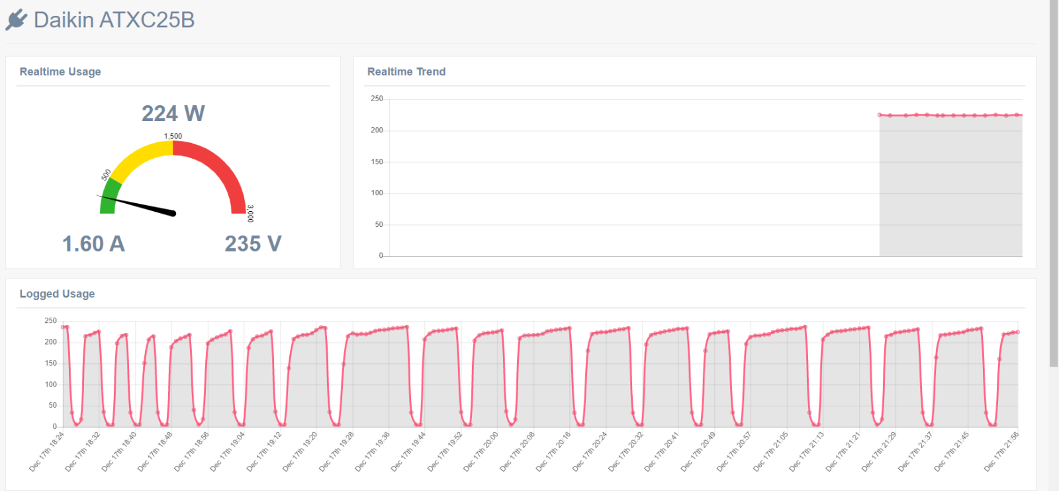Click the Dec 17th 21:13 time label
The image size is (1059, 491).
tap(807, 452)
